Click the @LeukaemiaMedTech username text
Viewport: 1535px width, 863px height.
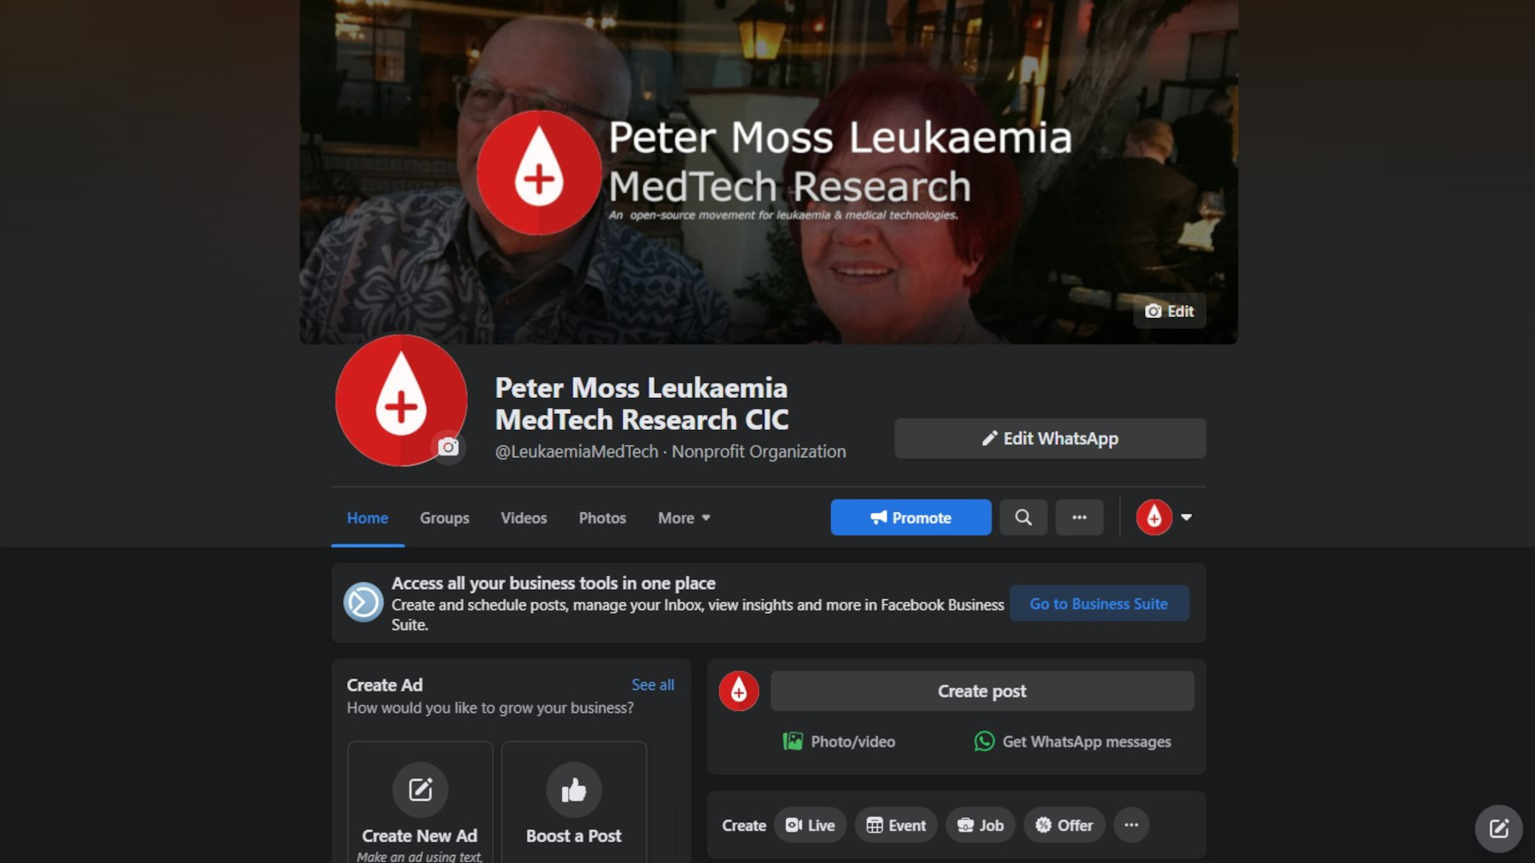(576, 451)
